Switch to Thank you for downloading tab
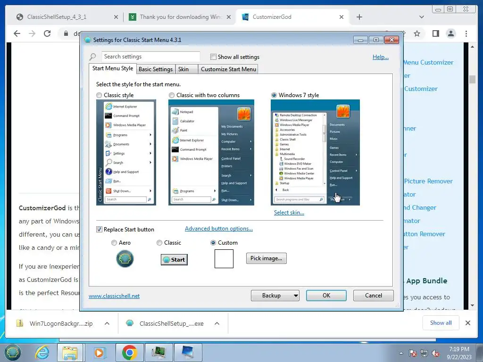This screenshot has height=362, width=483. click(x=181, y=17)
